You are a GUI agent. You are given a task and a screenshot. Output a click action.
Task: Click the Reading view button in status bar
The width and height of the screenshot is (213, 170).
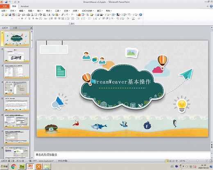(x=173, y=161)
